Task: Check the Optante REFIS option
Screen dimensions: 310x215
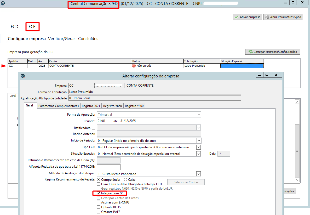Action: [99, 207]
